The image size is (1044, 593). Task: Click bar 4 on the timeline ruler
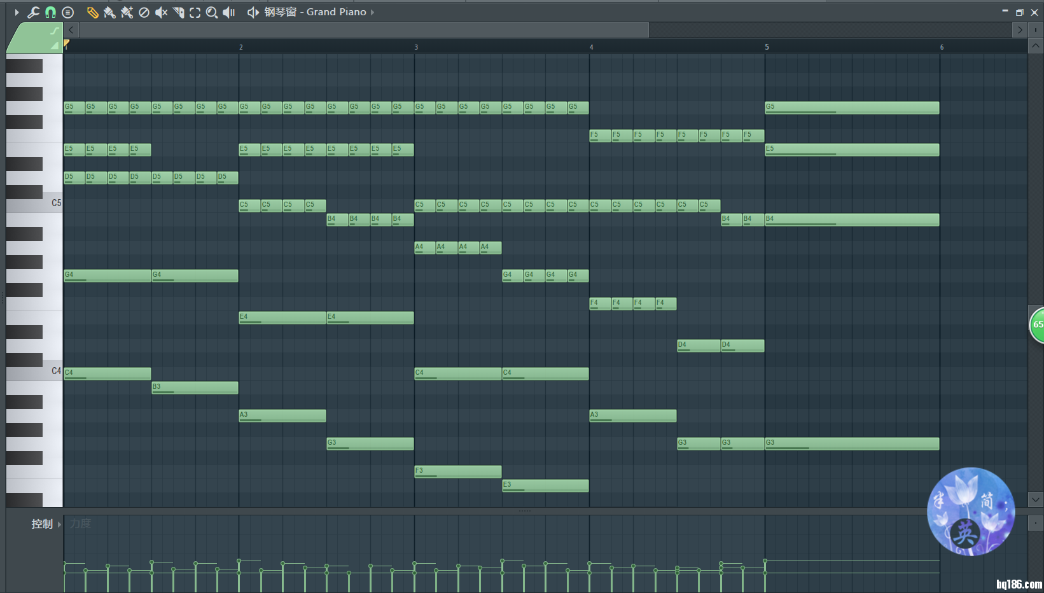click(x=592, y=47)
